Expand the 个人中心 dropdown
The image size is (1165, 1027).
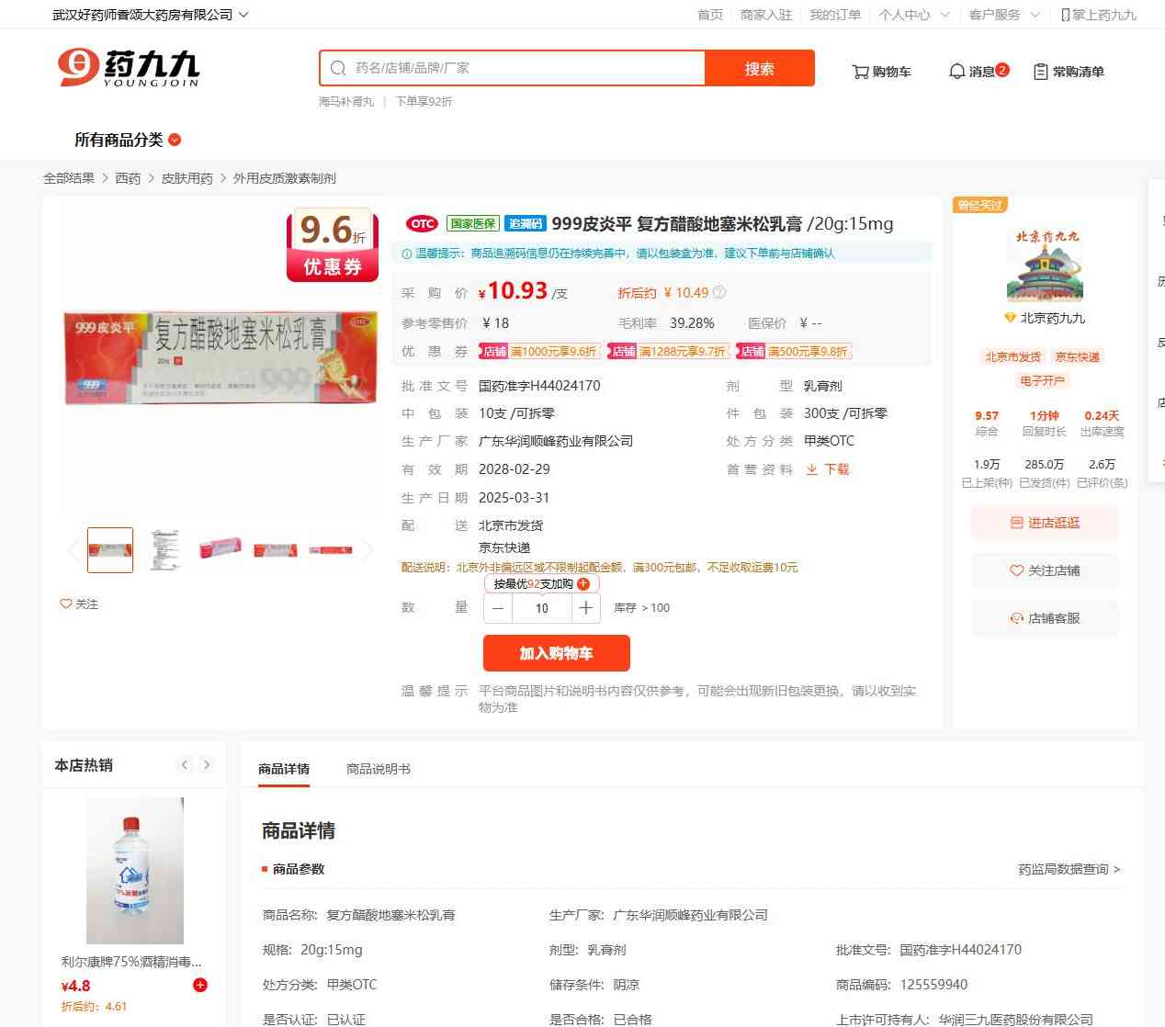[913, 15]
